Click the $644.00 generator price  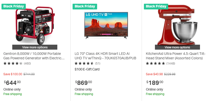point(12,82)
